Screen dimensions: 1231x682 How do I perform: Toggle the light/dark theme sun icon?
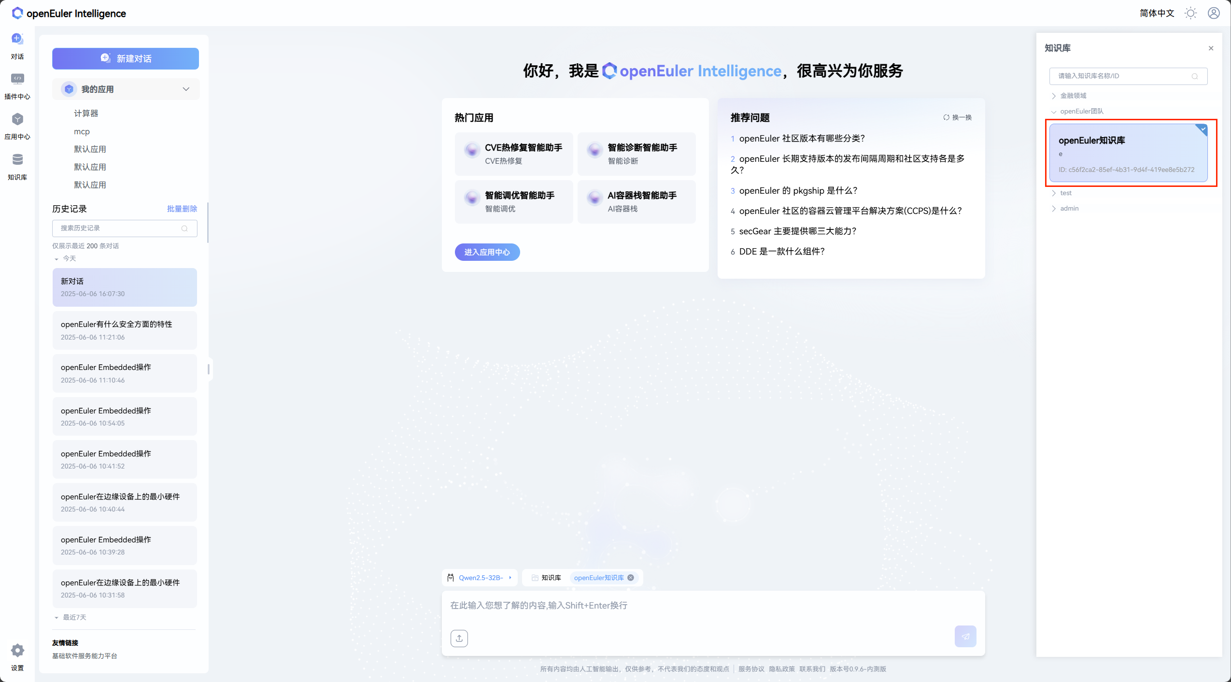1190,13
